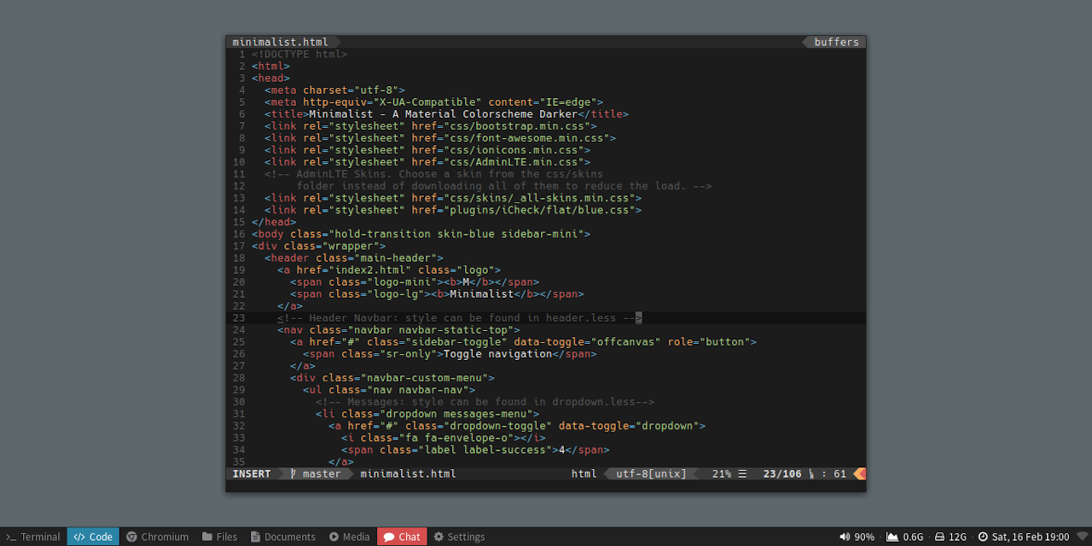The height and width of the screenshot is (546, 1092).
Task: Click the header class "main-header" line
Action: pyautogui.click(x=354, y=257)
